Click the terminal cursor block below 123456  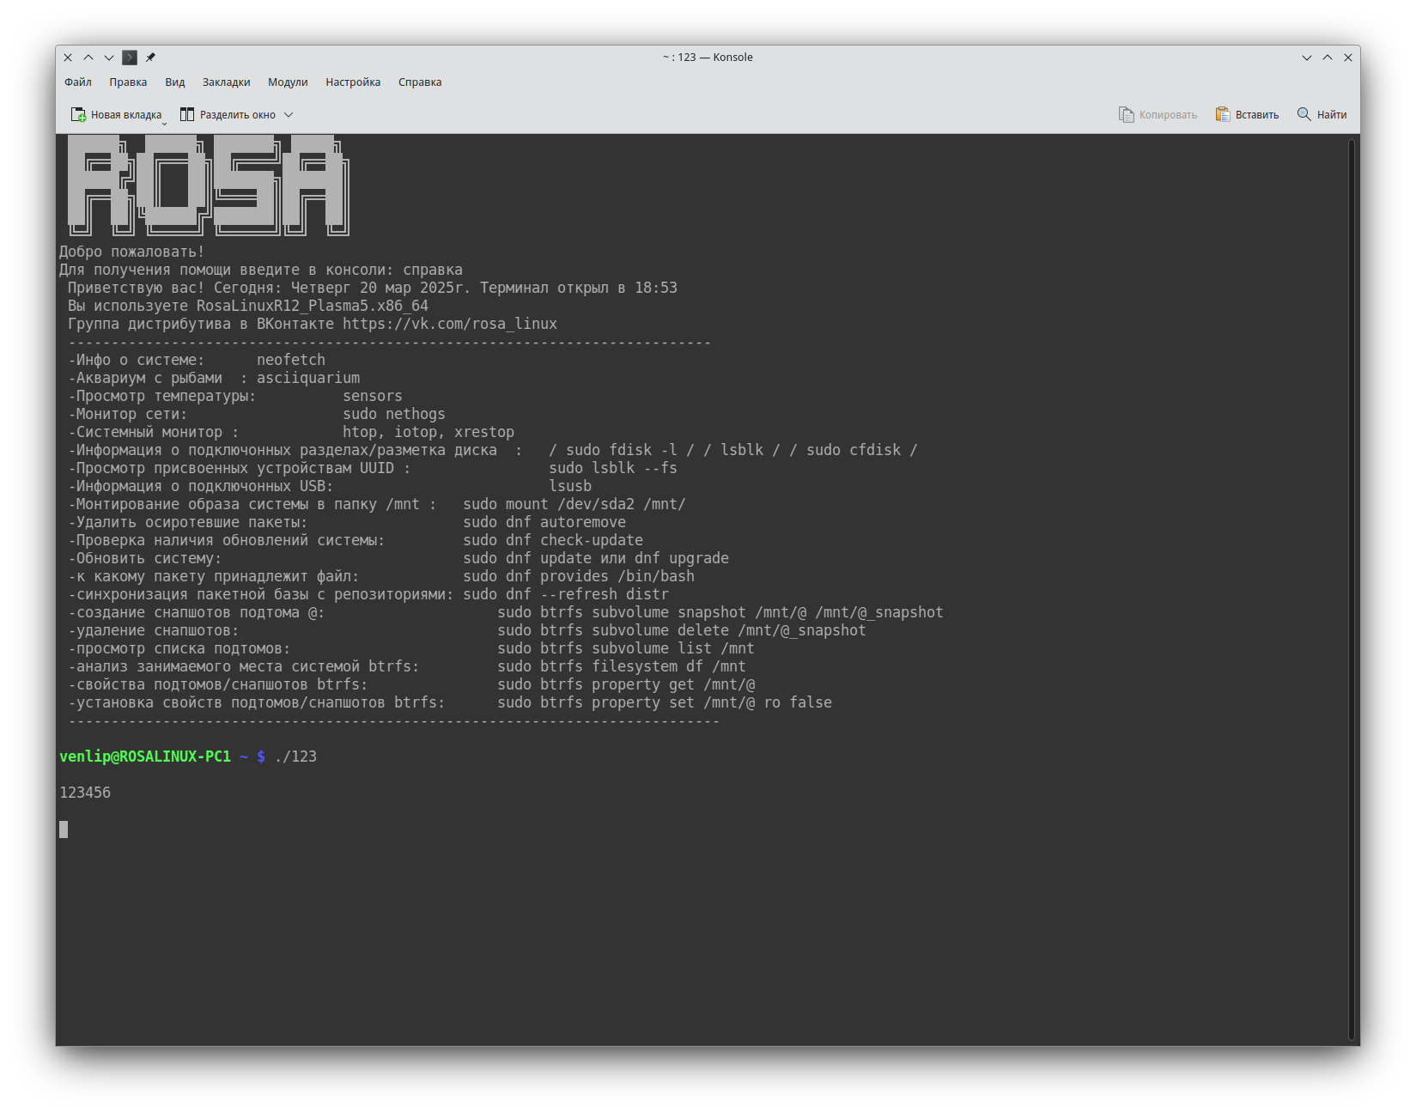64,829
